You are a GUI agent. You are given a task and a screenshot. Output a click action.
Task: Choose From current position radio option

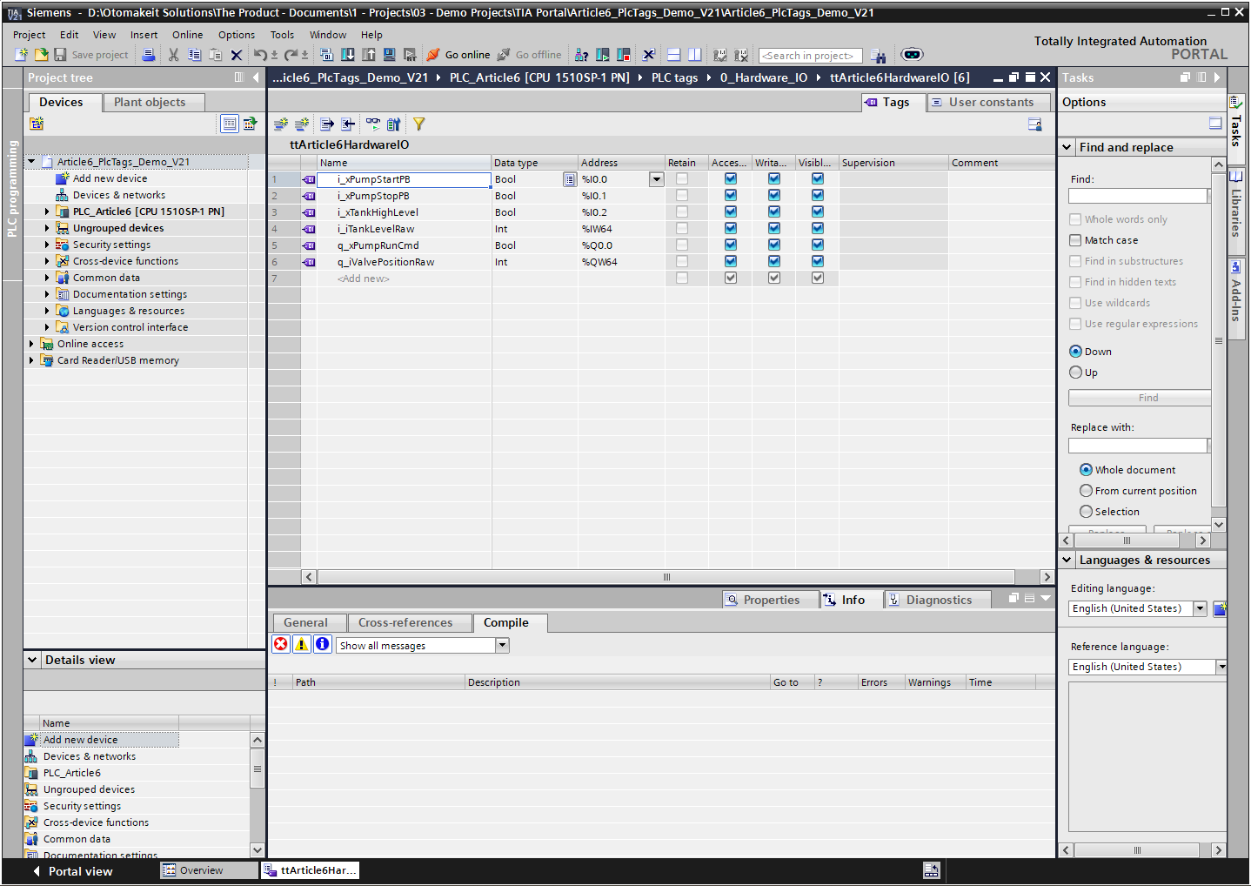pyautogui.click(x=1086, y=491)
